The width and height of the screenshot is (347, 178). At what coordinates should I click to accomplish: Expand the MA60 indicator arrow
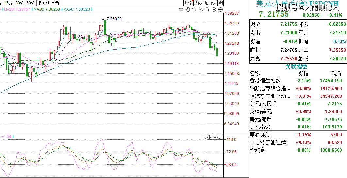(x=92, y=9)
